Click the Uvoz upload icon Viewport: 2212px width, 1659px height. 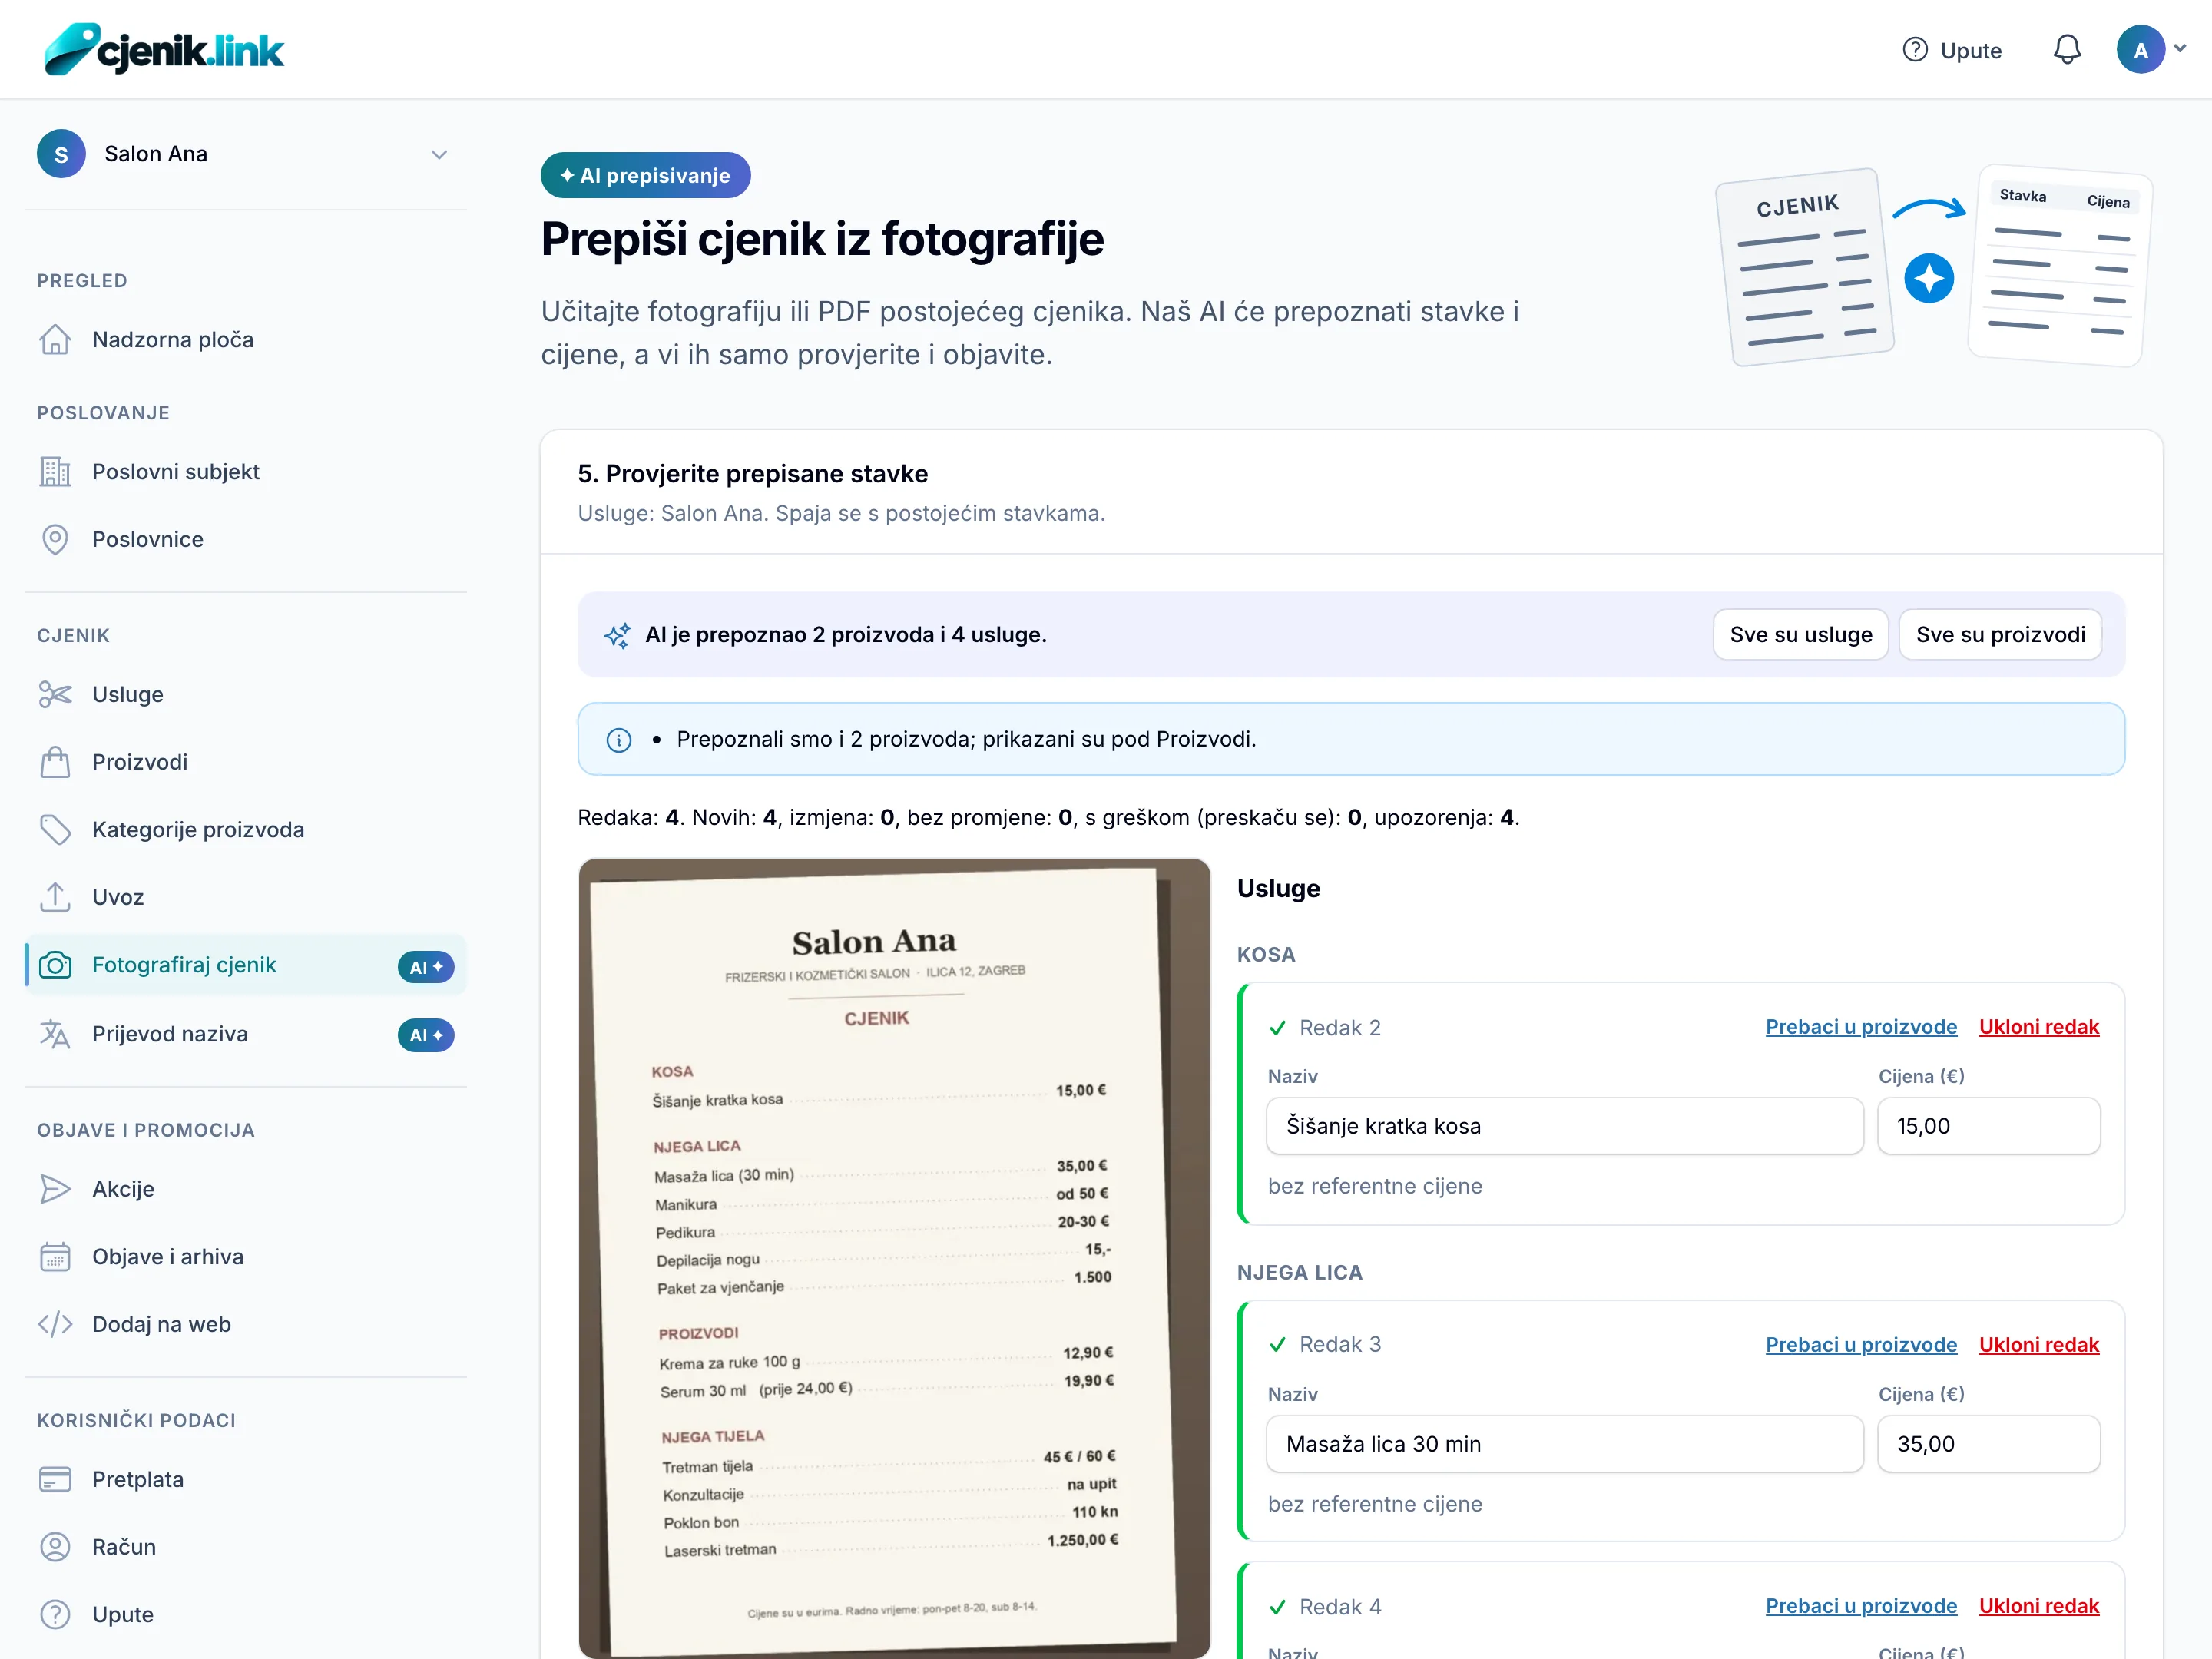point(55,897)
